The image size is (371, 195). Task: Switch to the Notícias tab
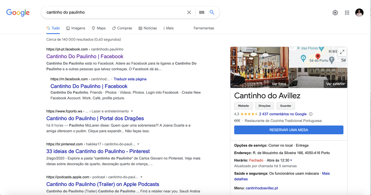[148, 28]
